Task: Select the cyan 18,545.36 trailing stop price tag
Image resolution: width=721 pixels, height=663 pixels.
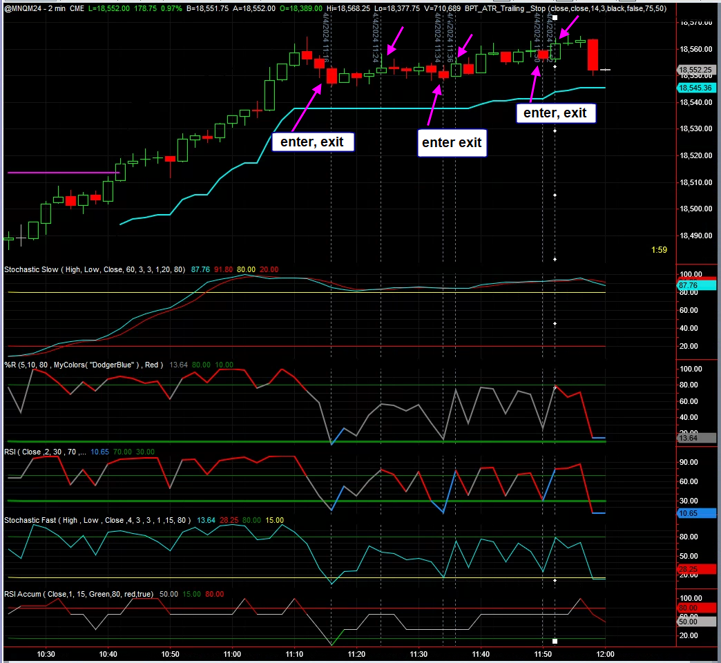Action: tap(697, 88)
